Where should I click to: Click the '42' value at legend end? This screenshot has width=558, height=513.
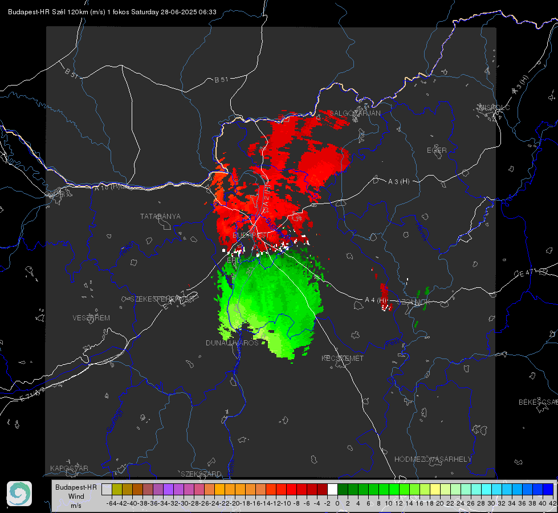click(553, 503)
